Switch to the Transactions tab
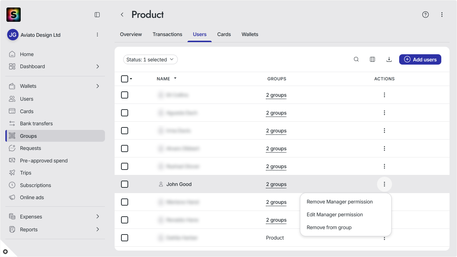Screen dimensions: 457x257 167,34
